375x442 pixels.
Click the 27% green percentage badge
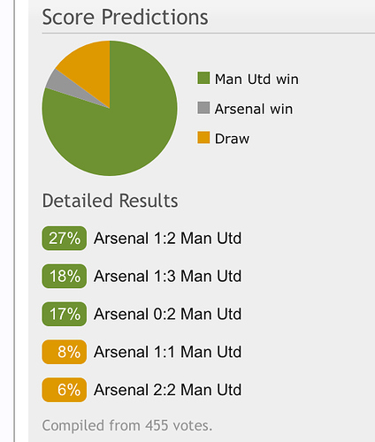point(65,238)
